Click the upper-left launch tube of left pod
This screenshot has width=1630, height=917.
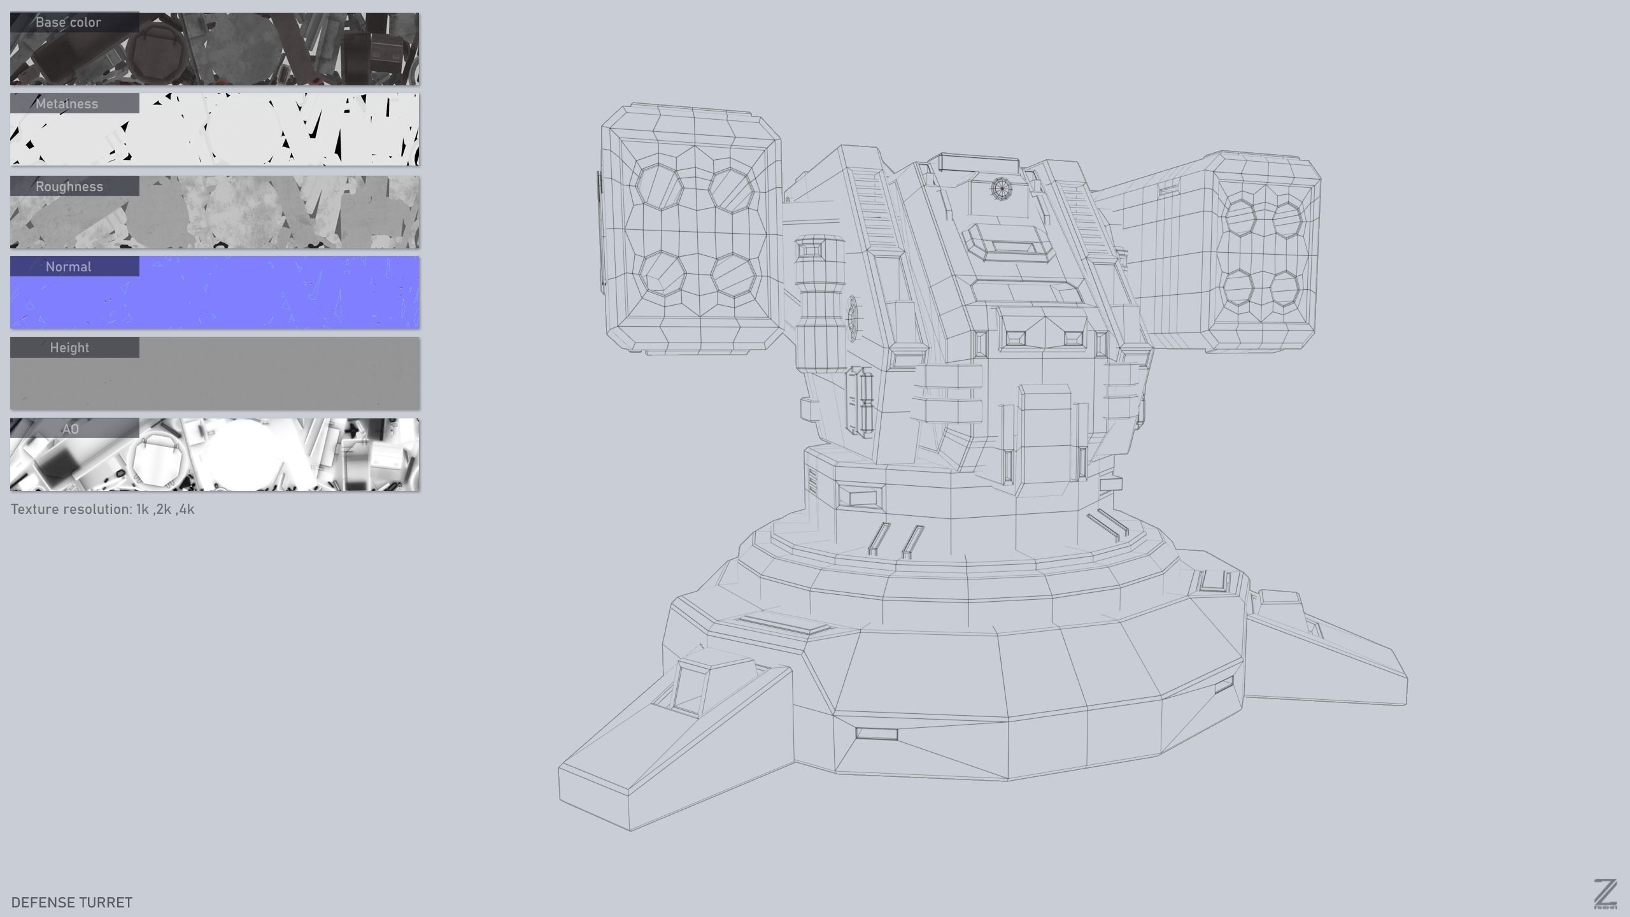coord(660,187)
